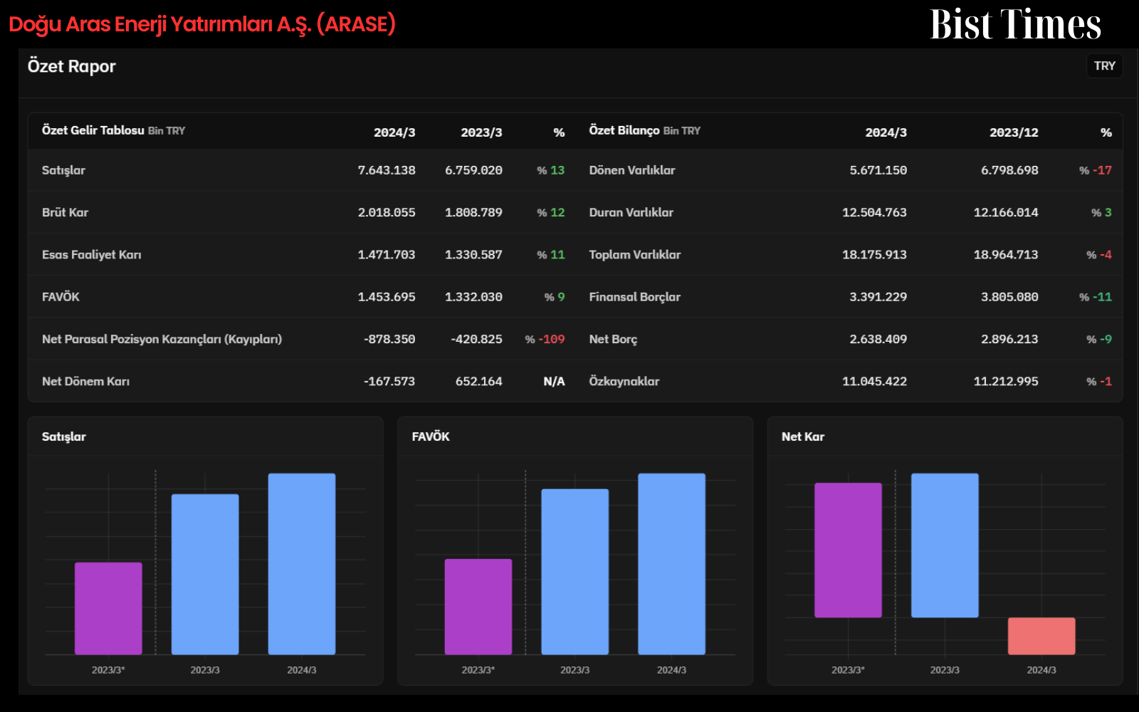
Task: Click the purple 2023/3* bar in Satışlar chart
Action: tap(108, 609)
